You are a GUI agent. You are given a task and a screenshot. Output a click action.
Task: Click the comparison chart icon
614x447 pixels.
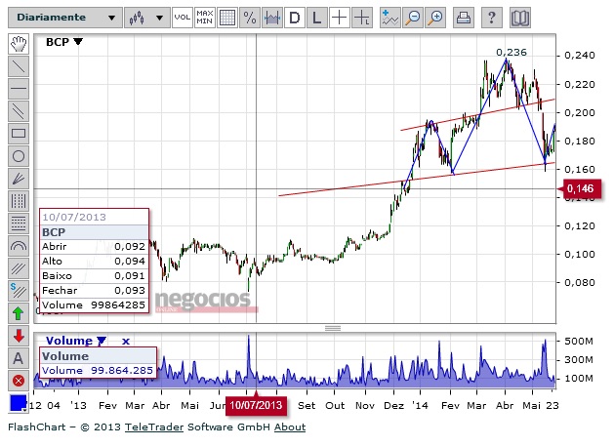(272, 18)
